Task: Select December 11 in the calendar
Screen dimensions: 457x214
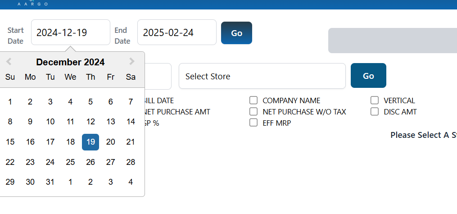Action: click(x=70, y=122)
